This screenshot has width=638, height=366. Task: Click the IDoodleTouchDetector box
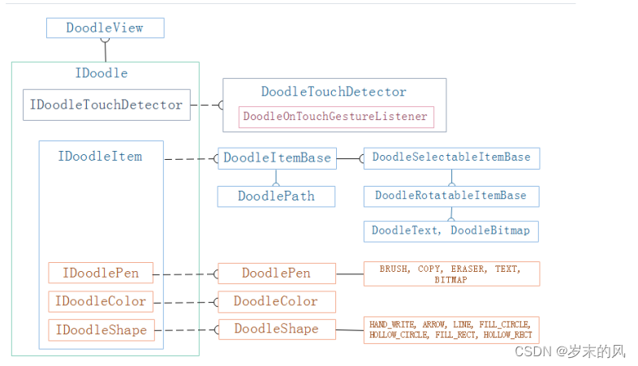(106, 105)
